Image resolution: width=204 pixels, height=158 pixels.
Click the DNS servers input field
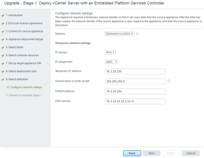[135, 101]
